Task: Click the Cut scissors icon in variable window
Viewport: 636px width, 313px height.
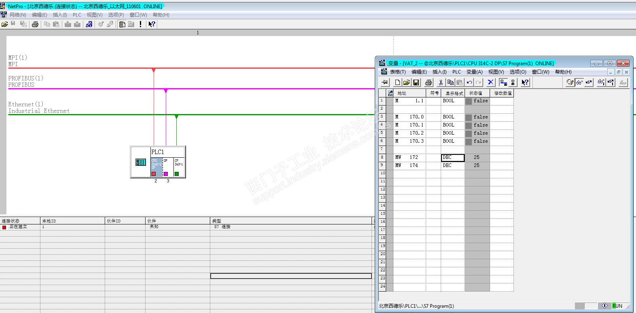Action: point(441,82)
